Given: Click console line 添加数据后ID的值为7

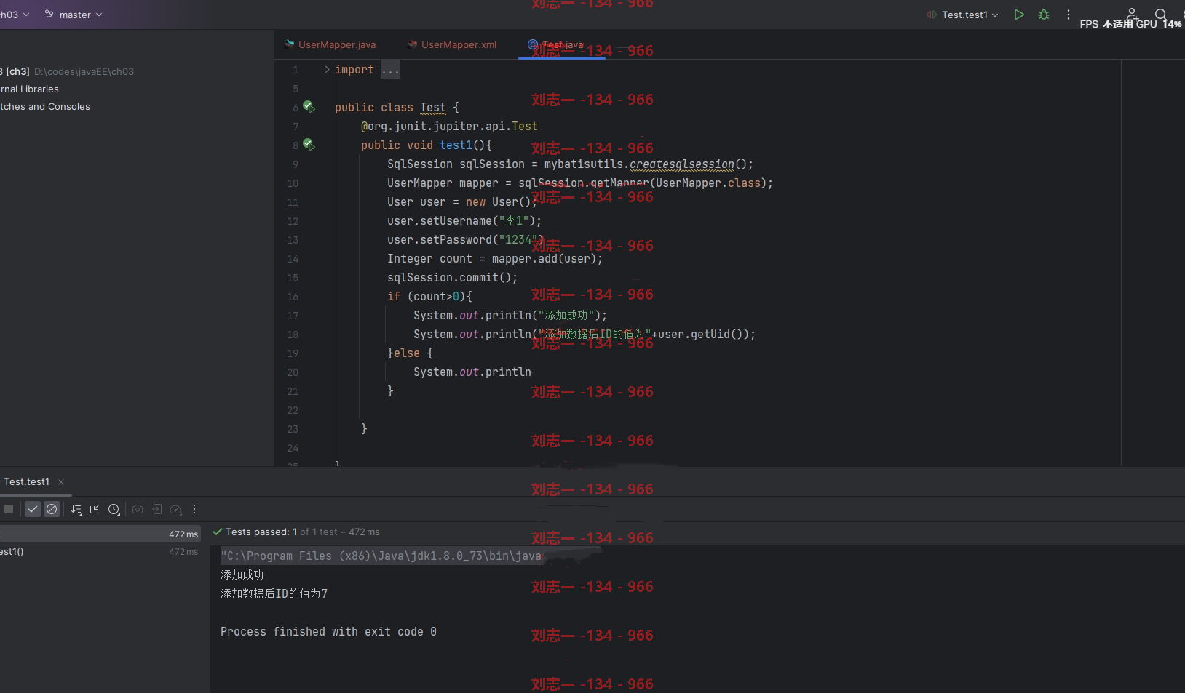Looking at the screenshot, I should pyautogui.click(x=274, y=593).
